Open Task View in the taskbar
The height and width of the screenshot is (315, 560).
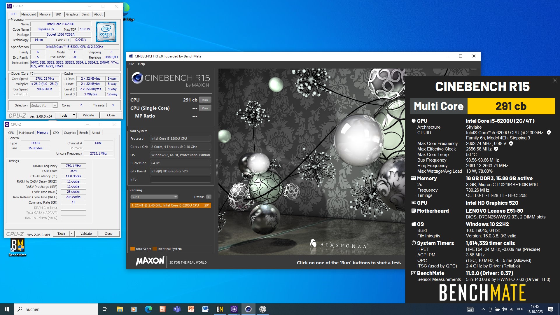click(105, 309)
